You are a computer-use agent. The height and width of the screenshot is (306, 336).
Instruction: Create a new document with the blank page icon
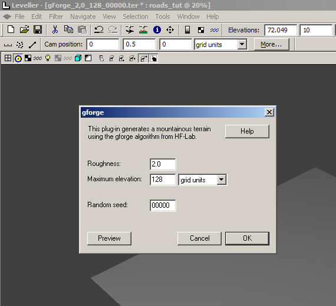pyautogui.click(x=11, y=29)
